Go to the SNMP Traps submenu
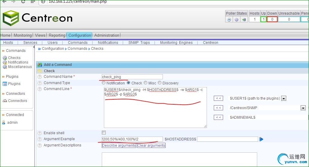Viewport: 309px width, 167px height. [x=139, y=43]
